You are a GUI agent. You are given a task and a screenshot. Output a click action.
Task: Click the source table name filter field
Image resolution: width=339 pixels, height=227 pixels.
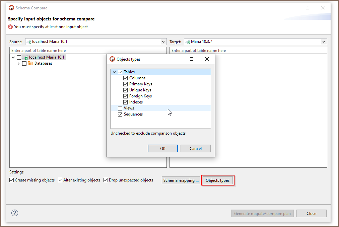(x=88, y=51)
